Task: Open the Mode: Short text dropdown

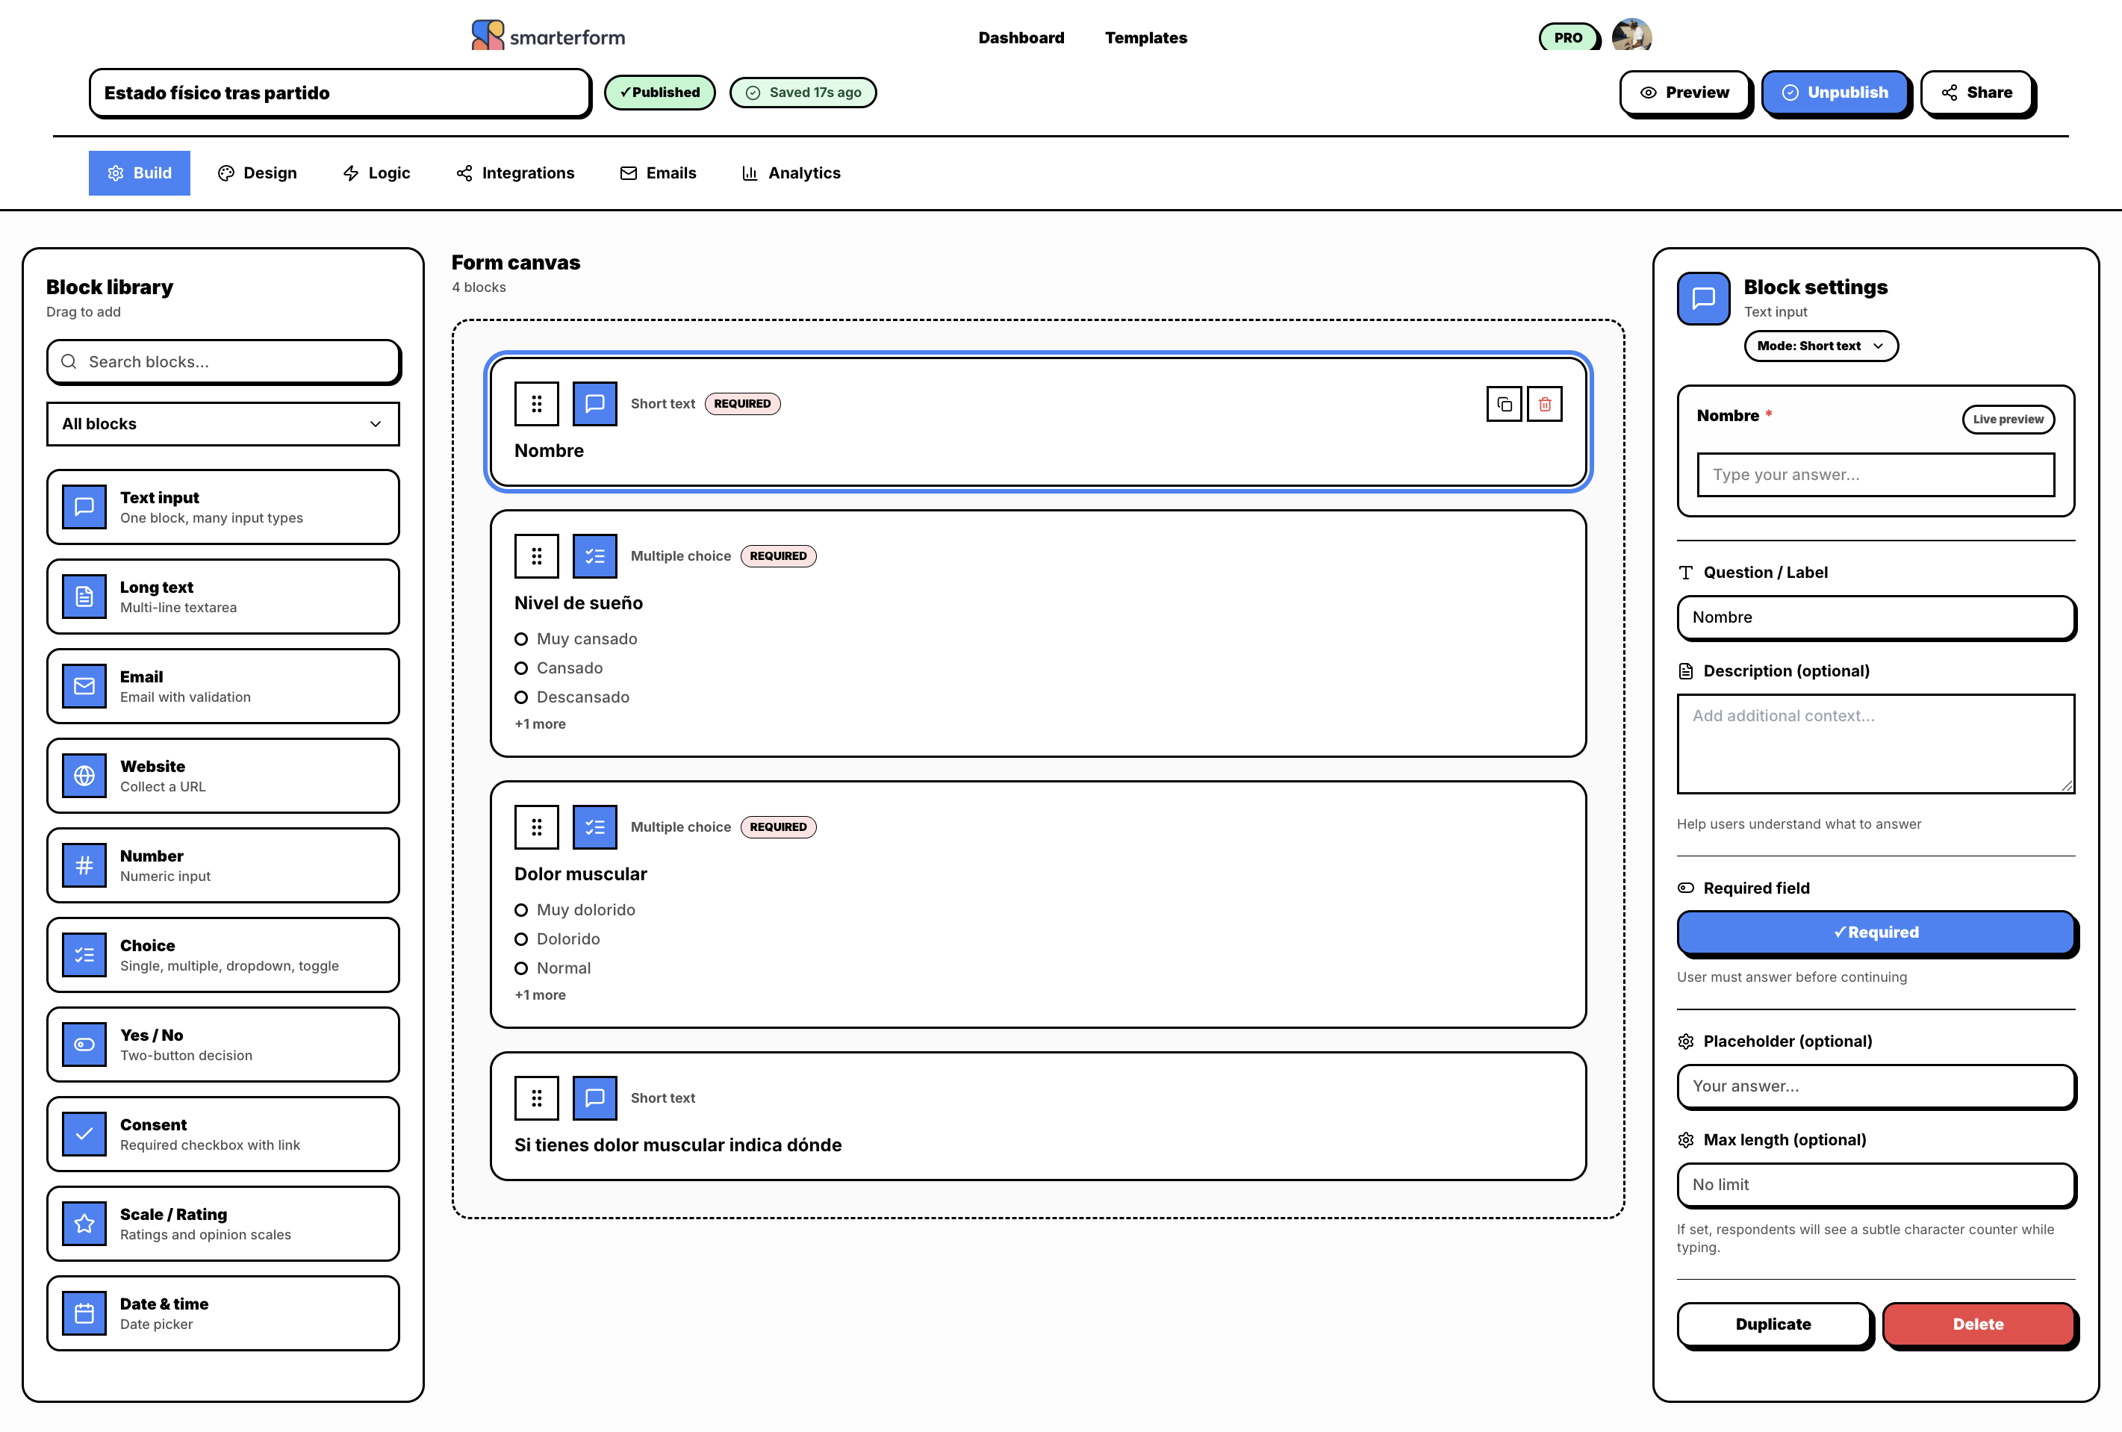Action: click(x=1820, y=345)
